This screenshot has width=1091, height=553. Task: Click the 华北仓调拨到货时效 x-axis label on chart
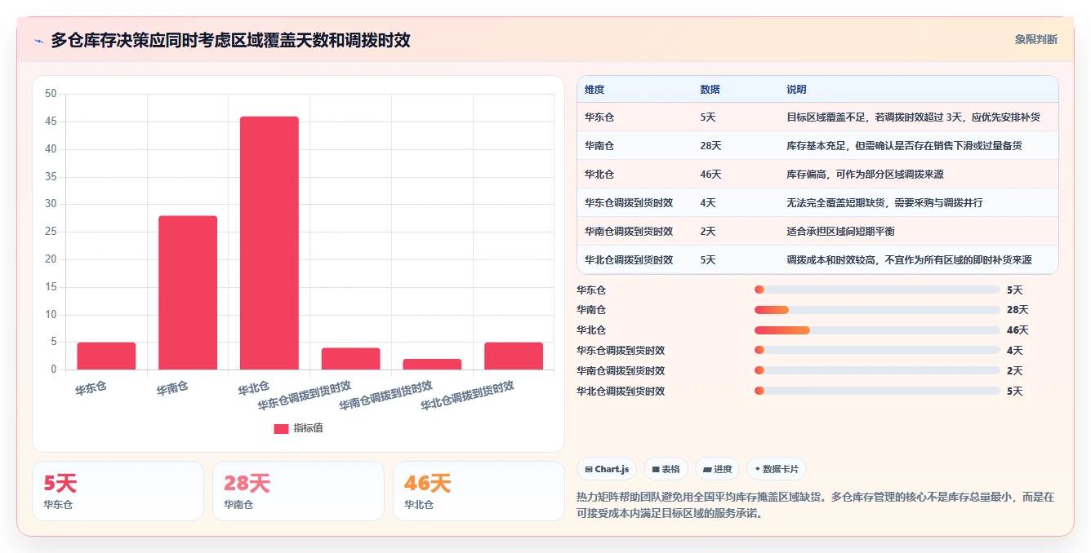pyautogui.click(x=467, y=396)
